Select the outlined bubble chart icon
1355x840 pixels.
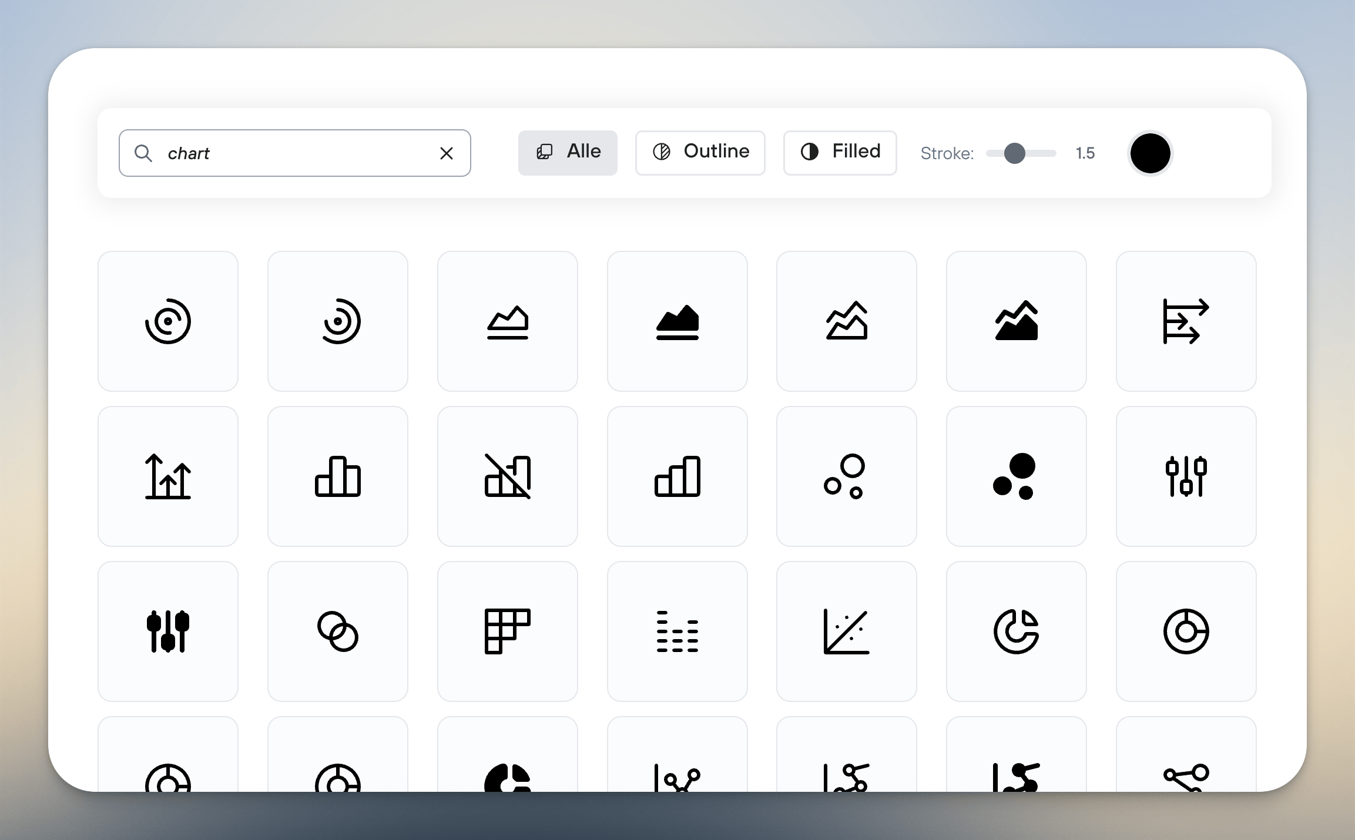pos(846,476)
